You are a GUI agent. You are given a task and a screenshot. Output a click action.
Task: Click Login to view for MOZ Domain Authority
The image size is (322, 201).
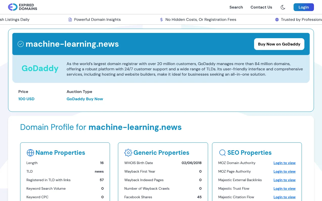tap(285, 163)
